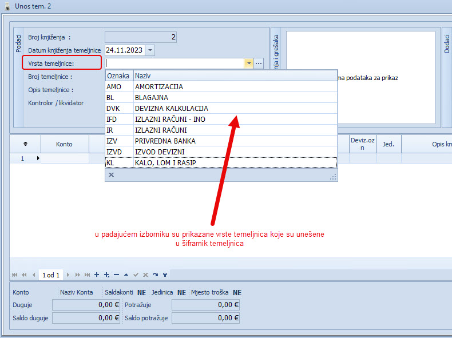Click the save changes checkmark icon
Viewport: 452px width, 338px height.
(136, 275)
